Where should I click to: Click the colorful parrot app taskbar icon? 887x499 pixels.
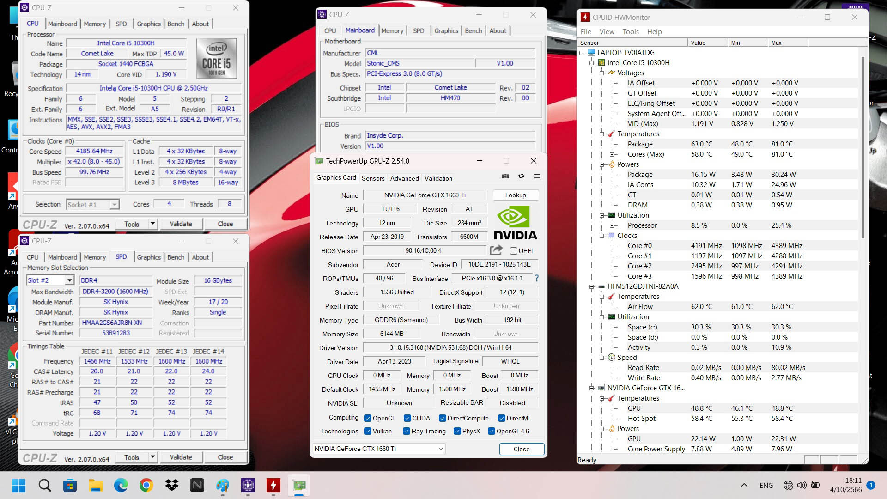coord(223,485)
